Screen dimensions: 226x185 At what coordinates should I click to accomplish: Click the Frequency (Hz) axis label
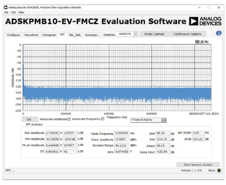[117, 117]
